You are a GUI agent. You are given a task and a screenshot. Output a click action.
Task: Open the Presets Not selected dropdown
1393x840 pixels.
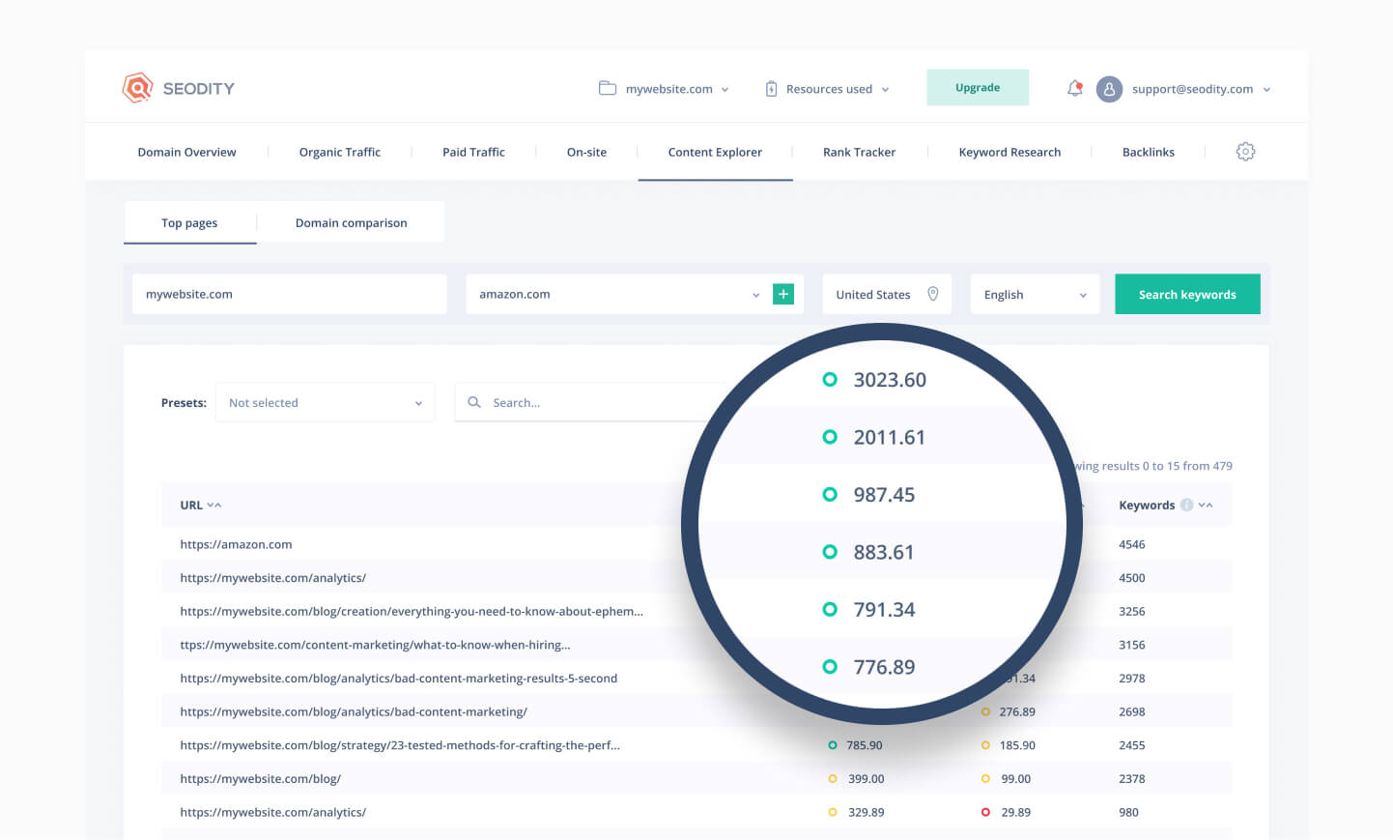[x=325, y=403]
